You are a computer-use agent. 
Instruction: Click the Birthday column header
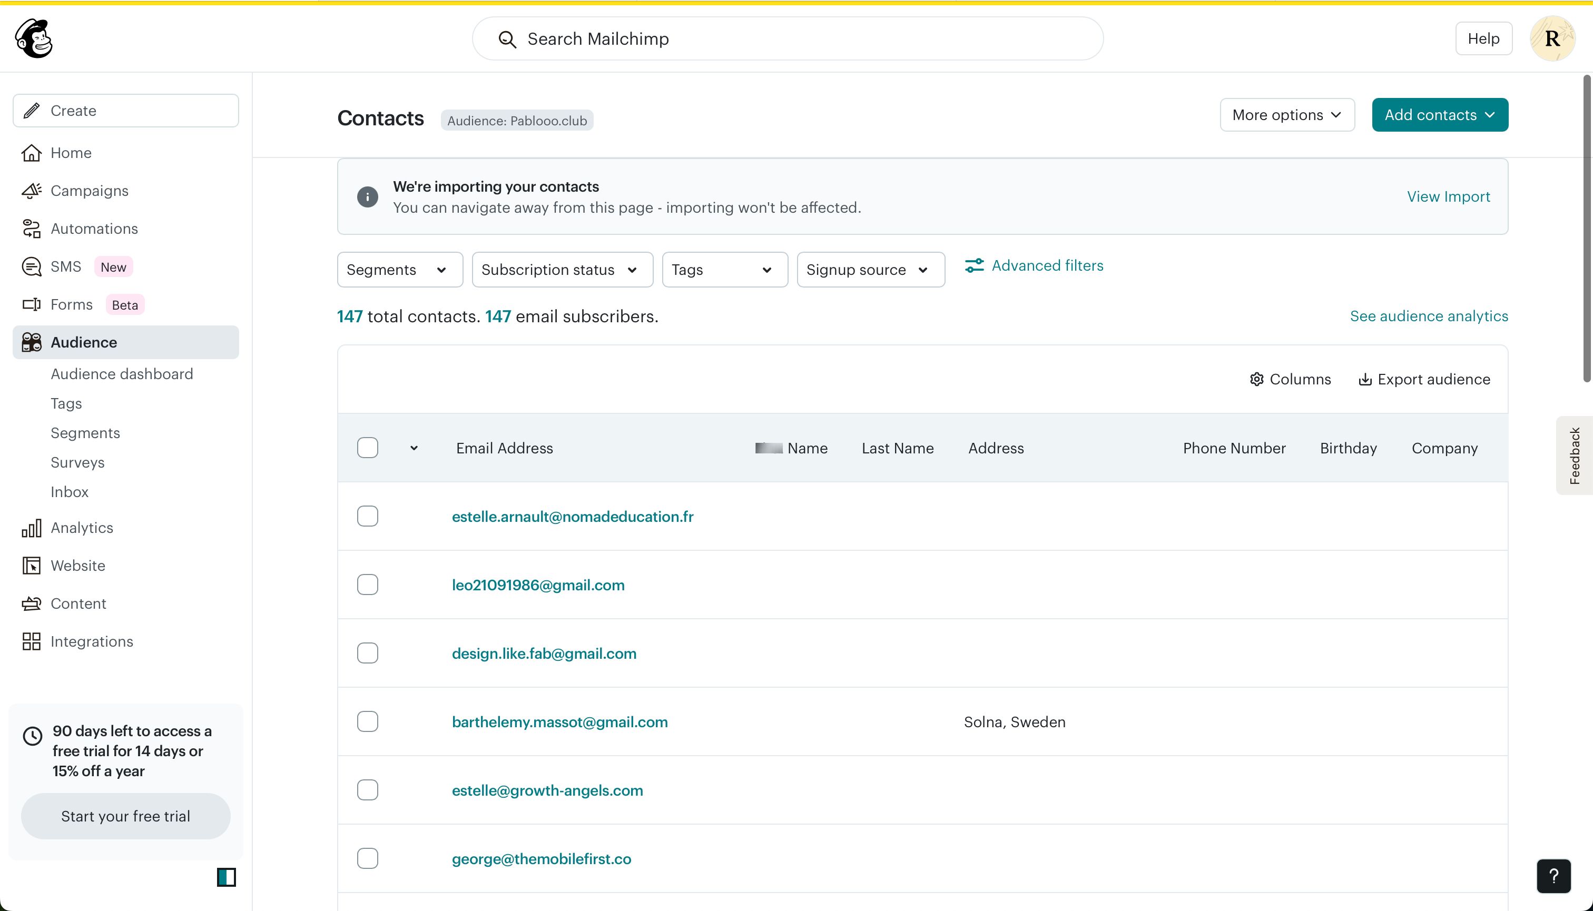[1348, 448]
